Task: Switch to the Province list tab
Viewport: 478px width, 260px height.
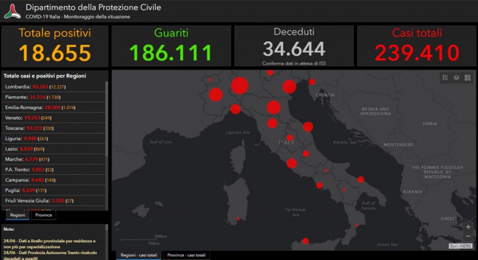Action: click(44, 215)
